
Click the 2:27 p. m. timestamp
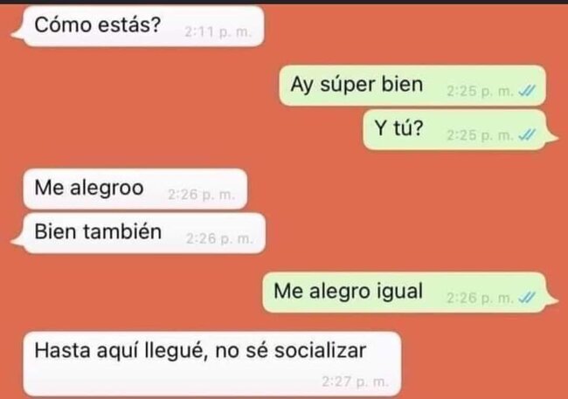click(355, 382)
